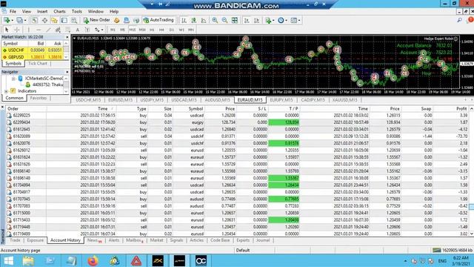
Task: Click the New Order button
Action: tap(97, 20)
